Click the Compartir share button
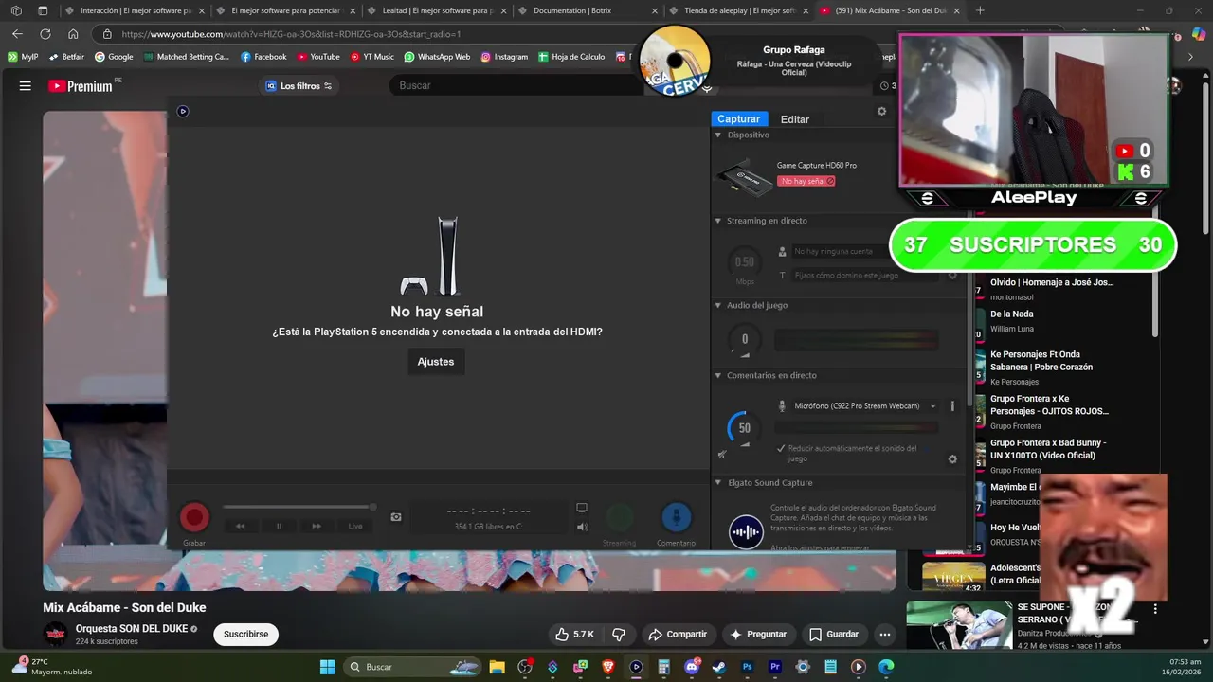 point(677,635)
